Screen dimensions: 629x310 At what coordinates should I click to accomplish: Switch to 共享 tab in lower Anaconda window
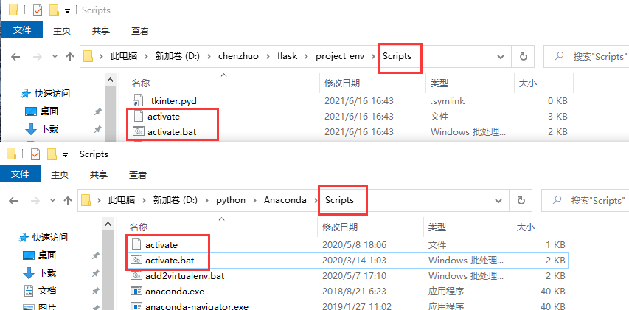(x=99, y=174)
